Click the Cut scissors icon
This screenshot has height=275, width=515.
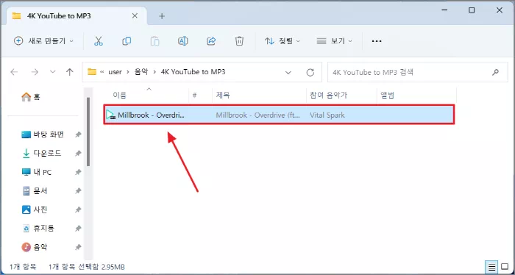[99, 41]
